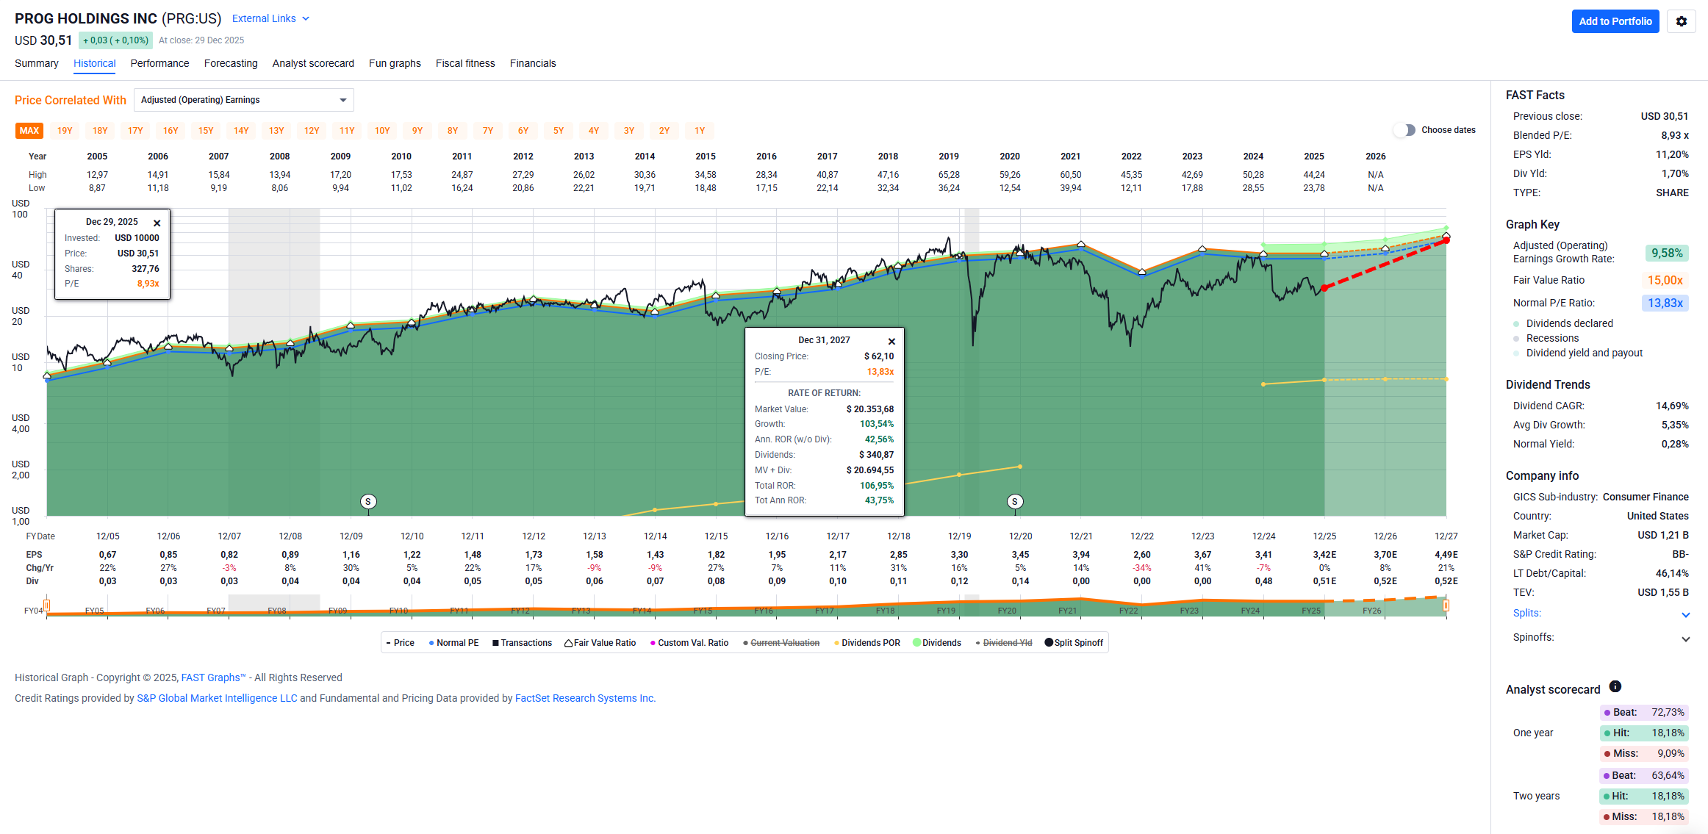Screen dimensions: 1708x834
Task: Toggle the Choose dates switch
Action: [1404, 130]
